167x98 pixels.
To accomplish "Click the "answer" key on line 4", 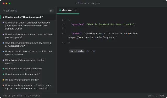I will pos(76,34).
